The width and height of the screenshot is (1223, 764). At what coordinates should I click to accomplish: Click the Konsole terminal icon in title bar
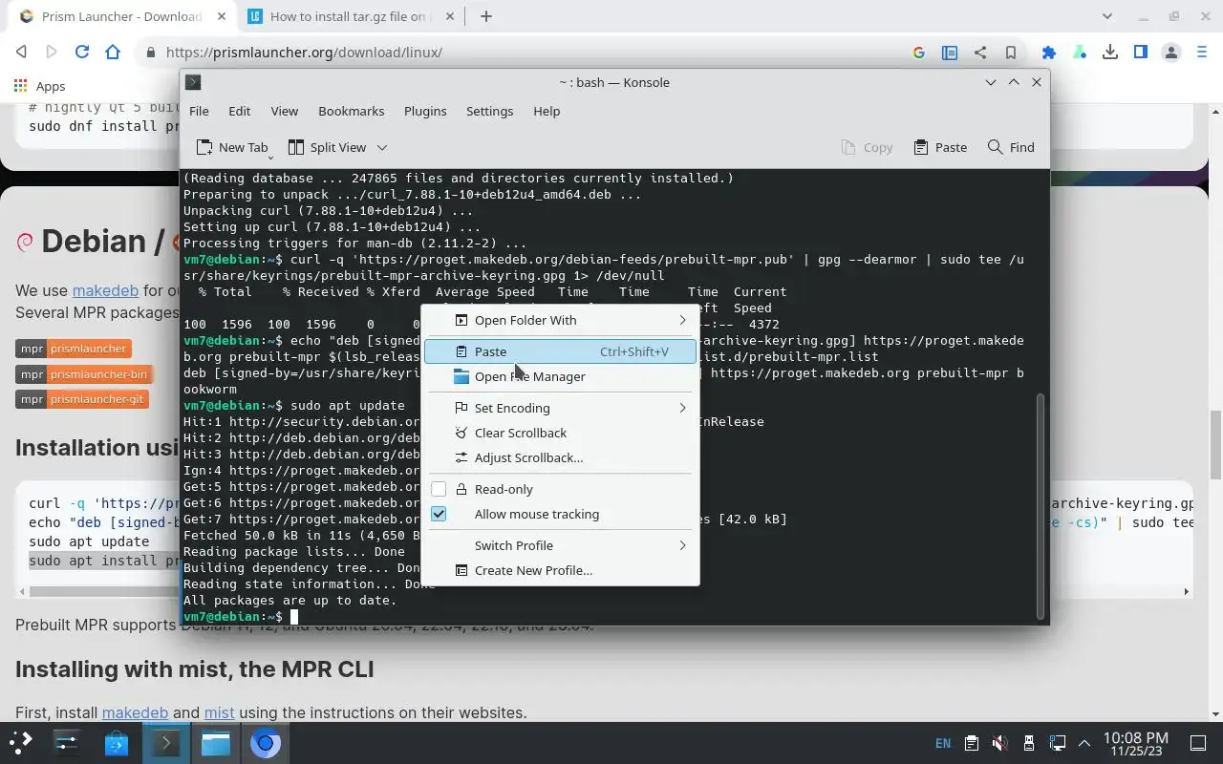point(193,82)
